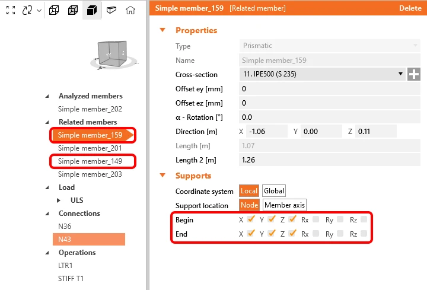Collapse the Related members tree group

coord(47,122)
